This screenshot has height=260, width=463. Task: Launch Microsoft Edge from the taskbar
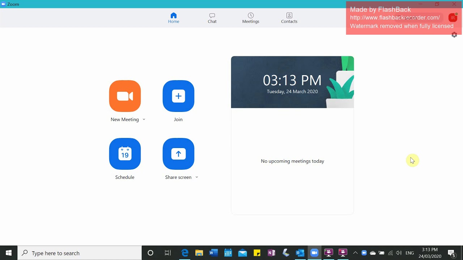pos(185,253)
